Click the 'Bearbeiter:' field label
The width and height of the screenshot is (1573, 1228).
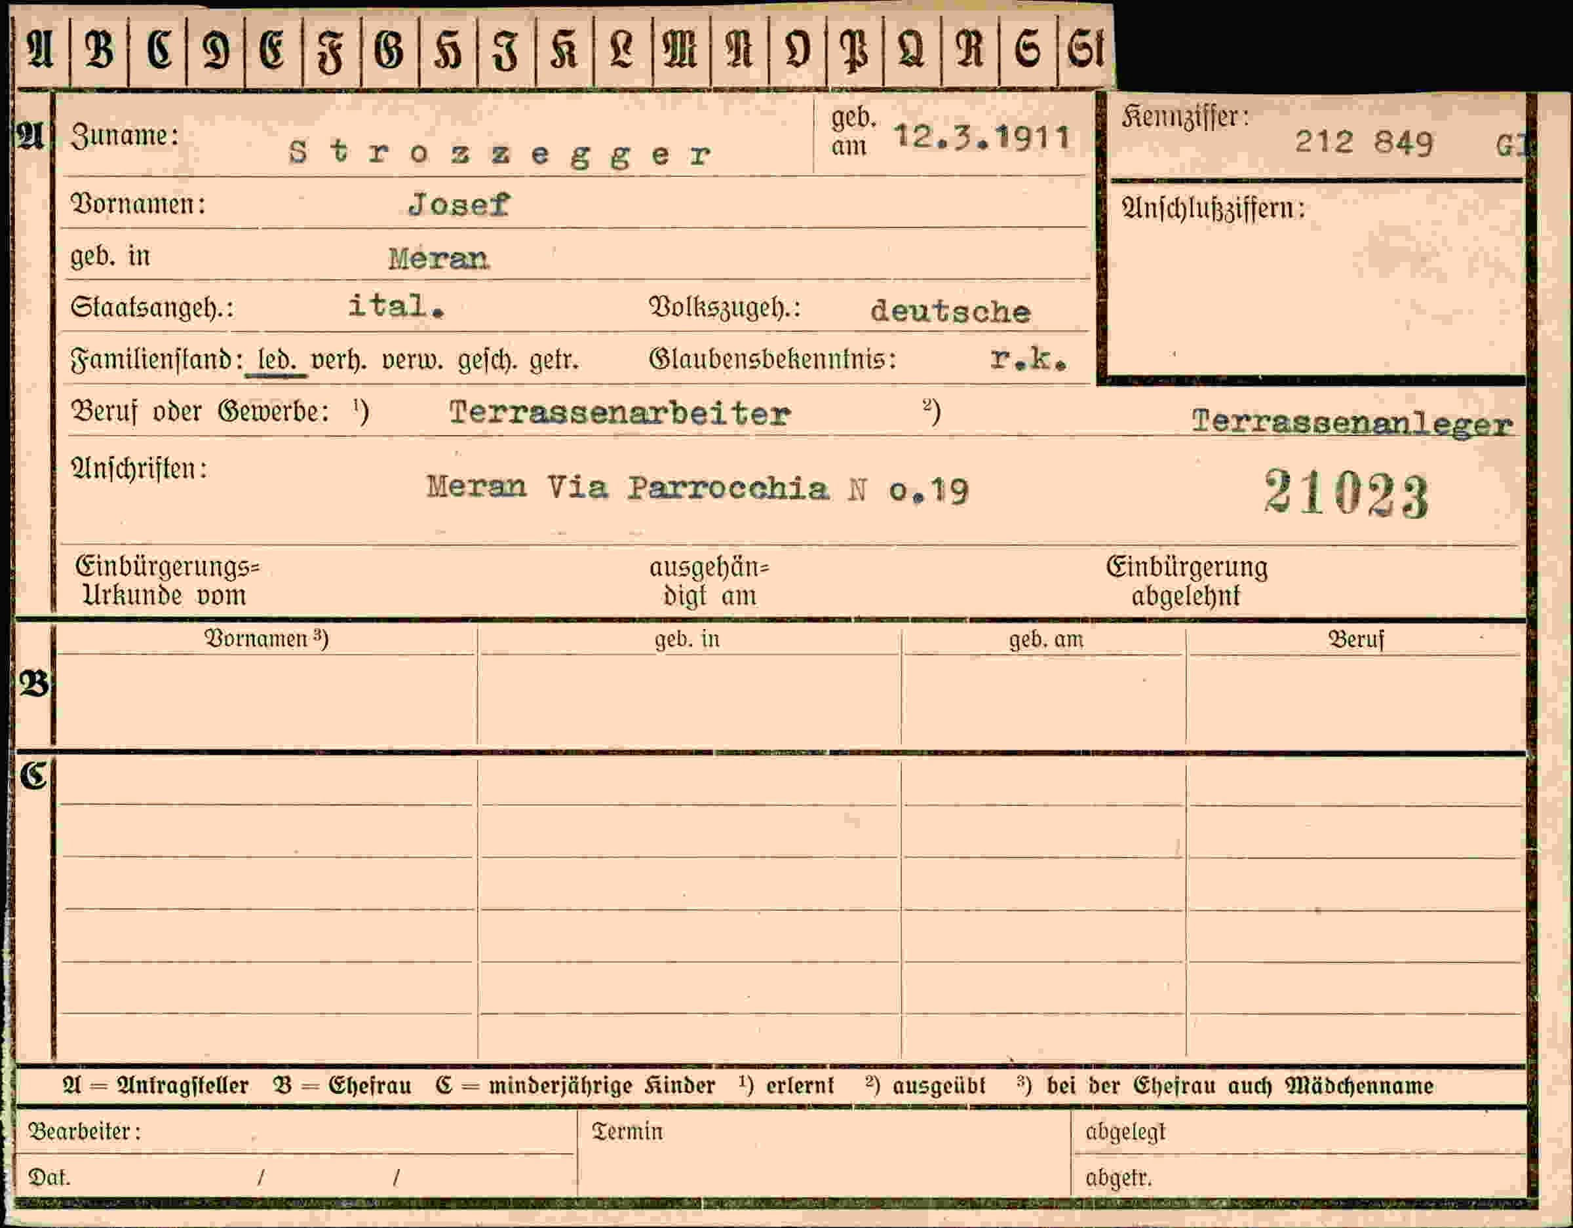[85, 1132]
